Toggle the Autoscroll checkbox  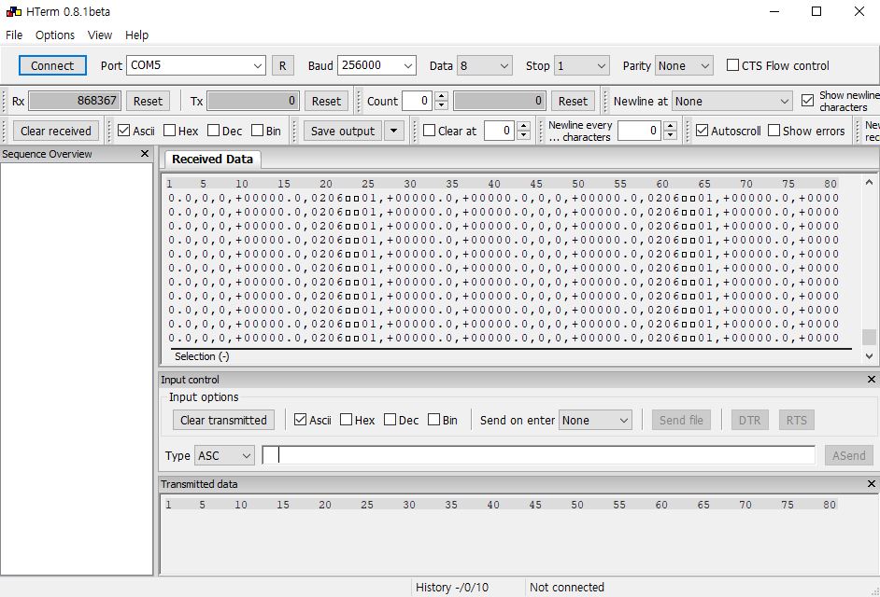pyautogui.click(x=702, y=131)
